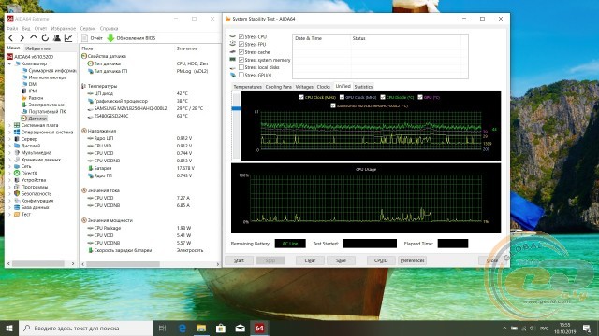Expand the Сервер tree node
The image size is (599, 336).
(x=10, y=139)
